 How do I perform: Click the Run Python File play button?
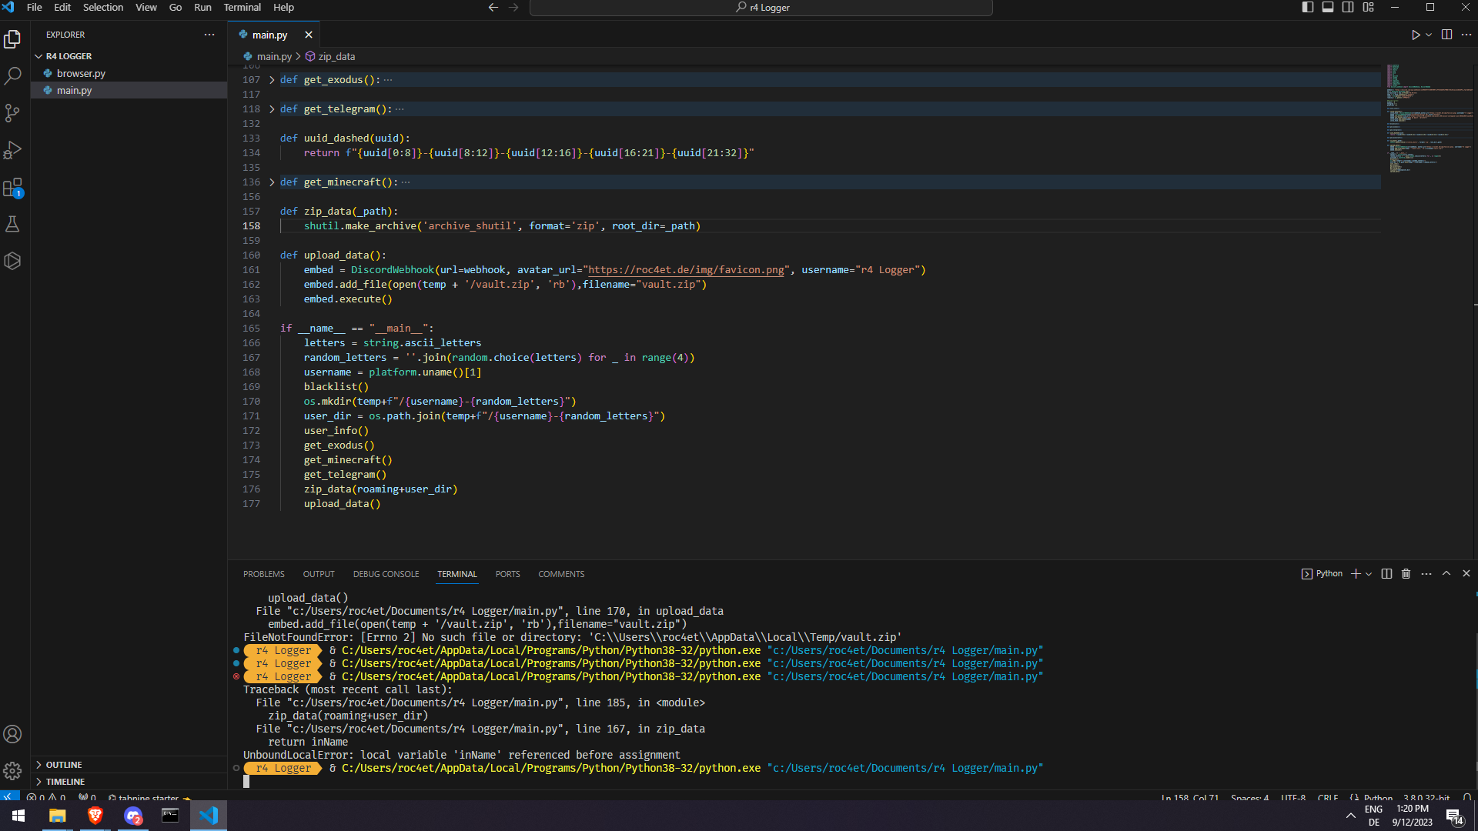pyautogui.click(x=1415, y=35)
